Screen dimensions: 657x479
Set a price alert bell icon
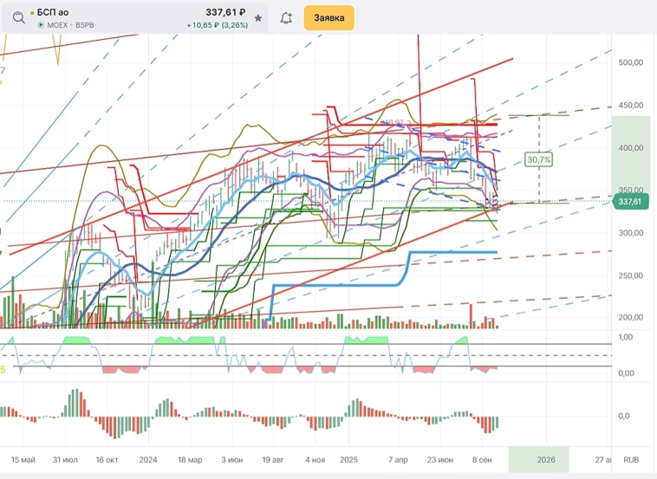286,17
